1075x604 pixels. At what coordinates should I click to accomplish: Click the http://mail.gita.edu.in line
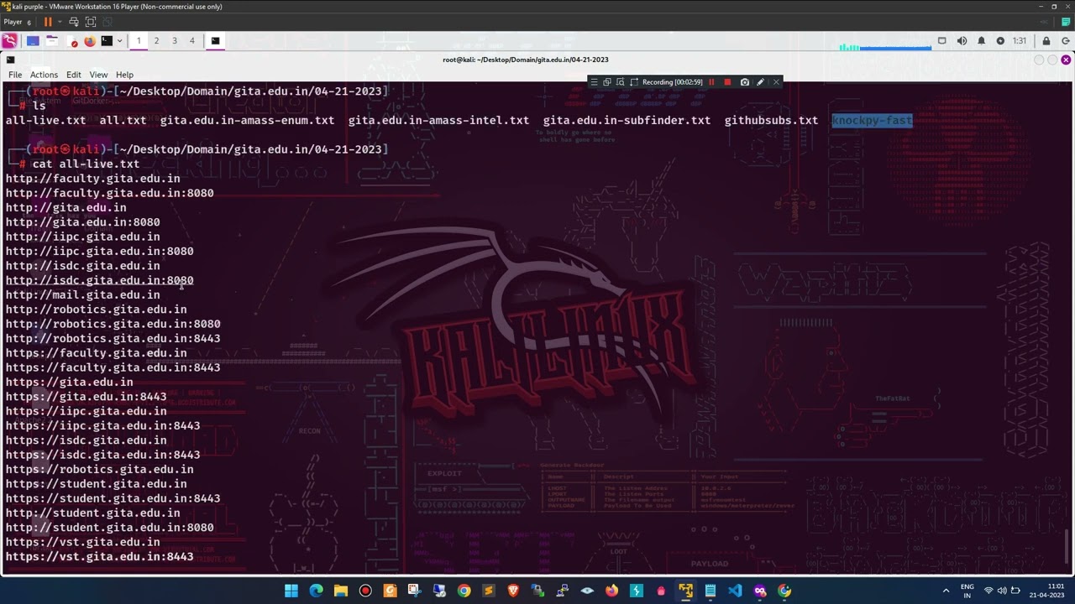click(83, 294)
